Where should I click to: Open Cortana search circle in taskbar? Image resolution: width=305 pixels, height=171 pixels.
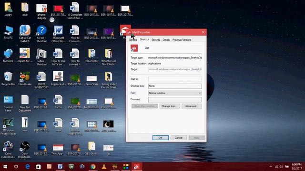click(16, 167)
